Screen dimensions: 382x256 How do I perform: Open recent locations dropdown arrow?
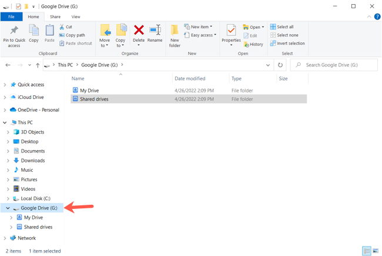click(x=29, y=65)
